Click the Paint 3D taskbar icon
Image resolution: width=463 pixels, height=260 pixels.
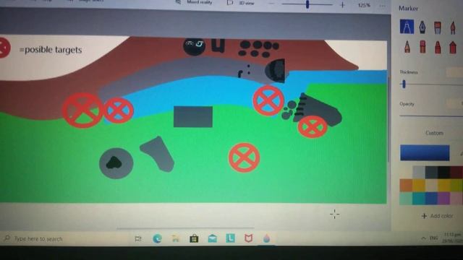point(267,238)
